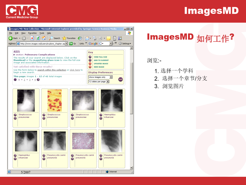Click the 'Pulmonary Complications' section text
The width and height of the screenshot is (246, 185).
tap(40, 55)
